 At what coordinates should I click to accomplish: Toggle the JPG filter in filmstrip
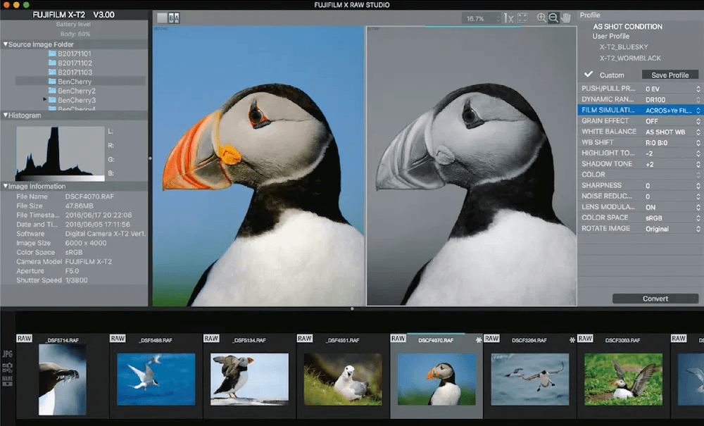coord(8,354)
